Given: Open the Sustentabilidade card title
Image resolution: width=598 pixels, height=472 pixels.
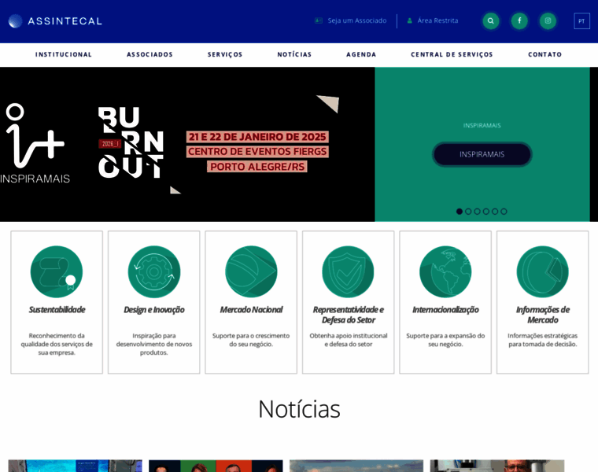Looking at the screenshot, I should tap(57, 310).
